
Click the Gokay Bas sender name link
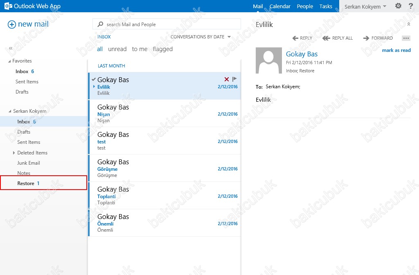[302, 54]
